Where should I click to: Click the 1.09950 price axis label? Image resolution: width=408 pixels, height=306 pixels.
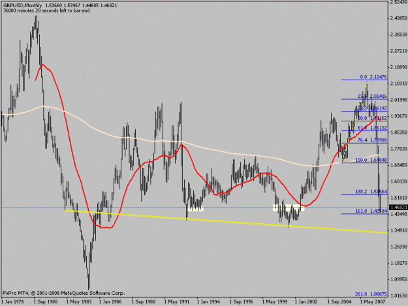click(x=399, y=279)
